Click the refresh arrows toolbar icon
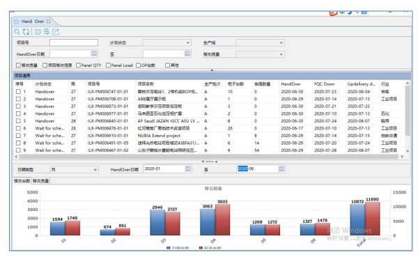418x259 pixels. click(x=26, y=32)
